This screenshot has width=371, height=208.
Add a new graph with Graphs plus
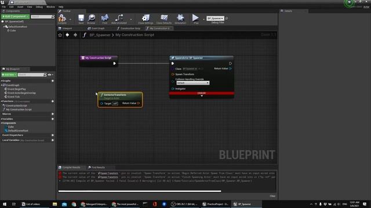(x=53, y=81)
